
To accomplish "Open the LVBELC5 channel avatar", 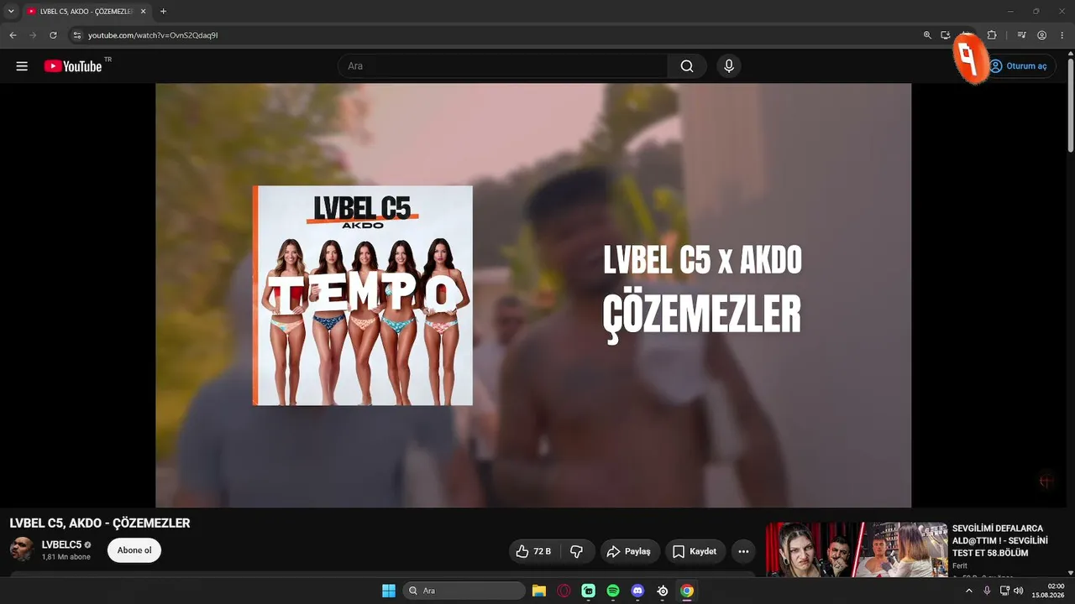I will [x=22, y=549].
